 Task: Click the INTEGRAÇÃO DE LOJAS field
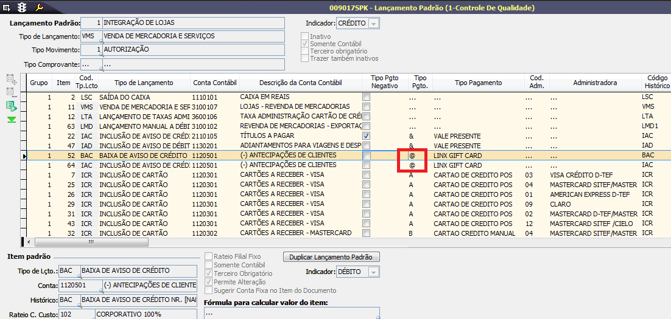click(194, 23)
